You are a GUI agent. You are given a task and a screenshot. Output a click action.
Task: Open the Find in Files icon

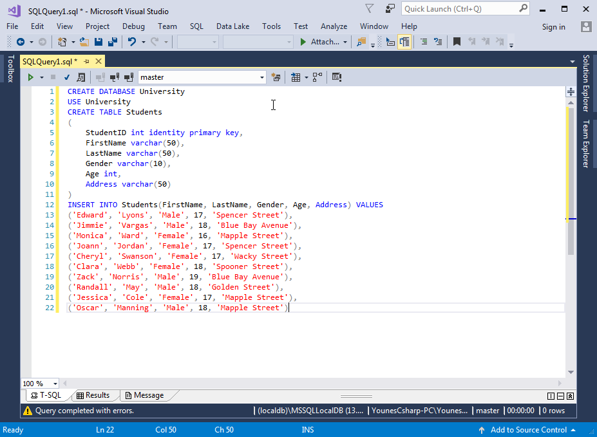coord(361,42)
